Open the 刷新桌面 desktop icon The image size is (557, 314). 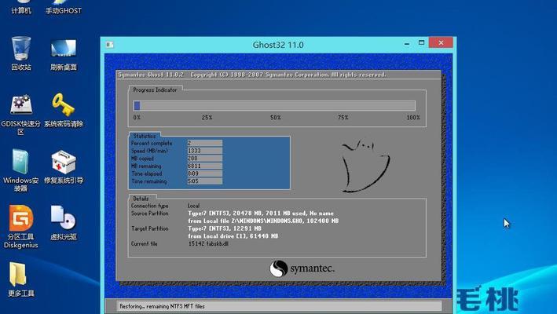63,54
